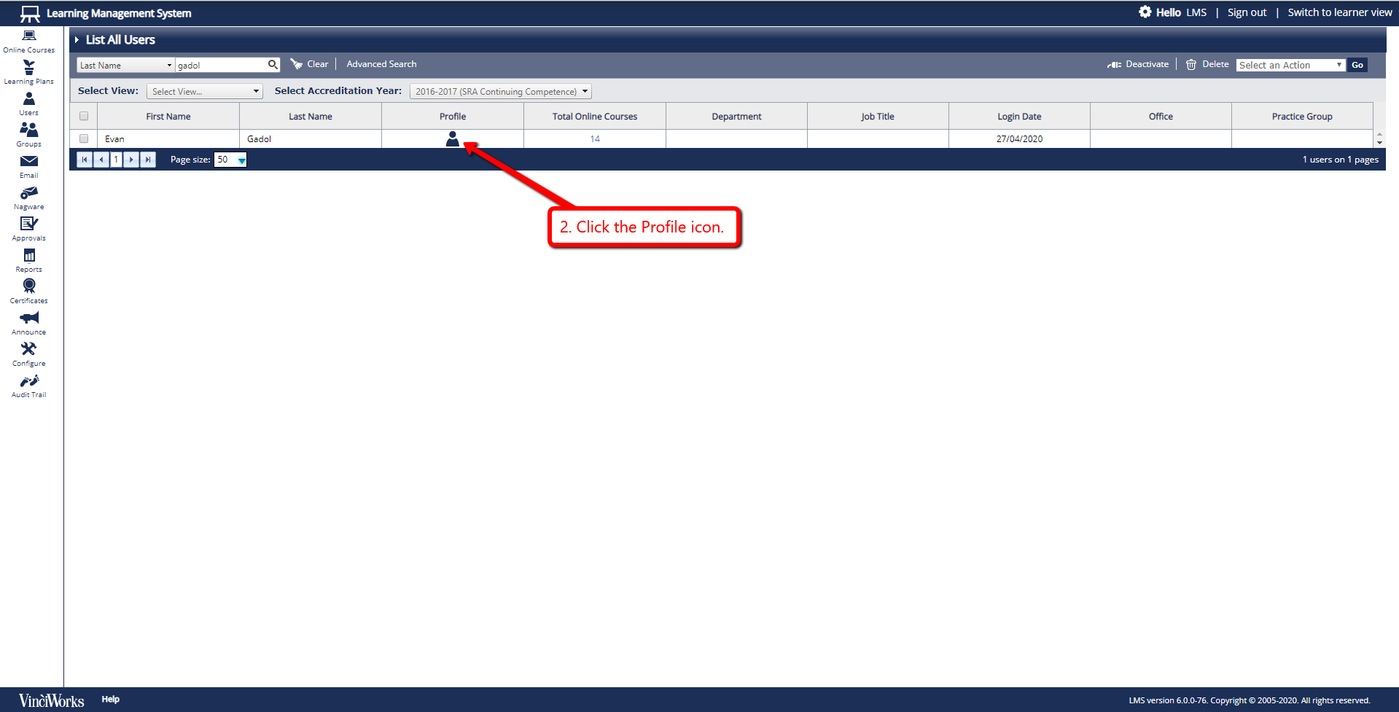The image size is (1399, 712).
Task: Sort by the Login Date column header
Action: pos(1018,117)
